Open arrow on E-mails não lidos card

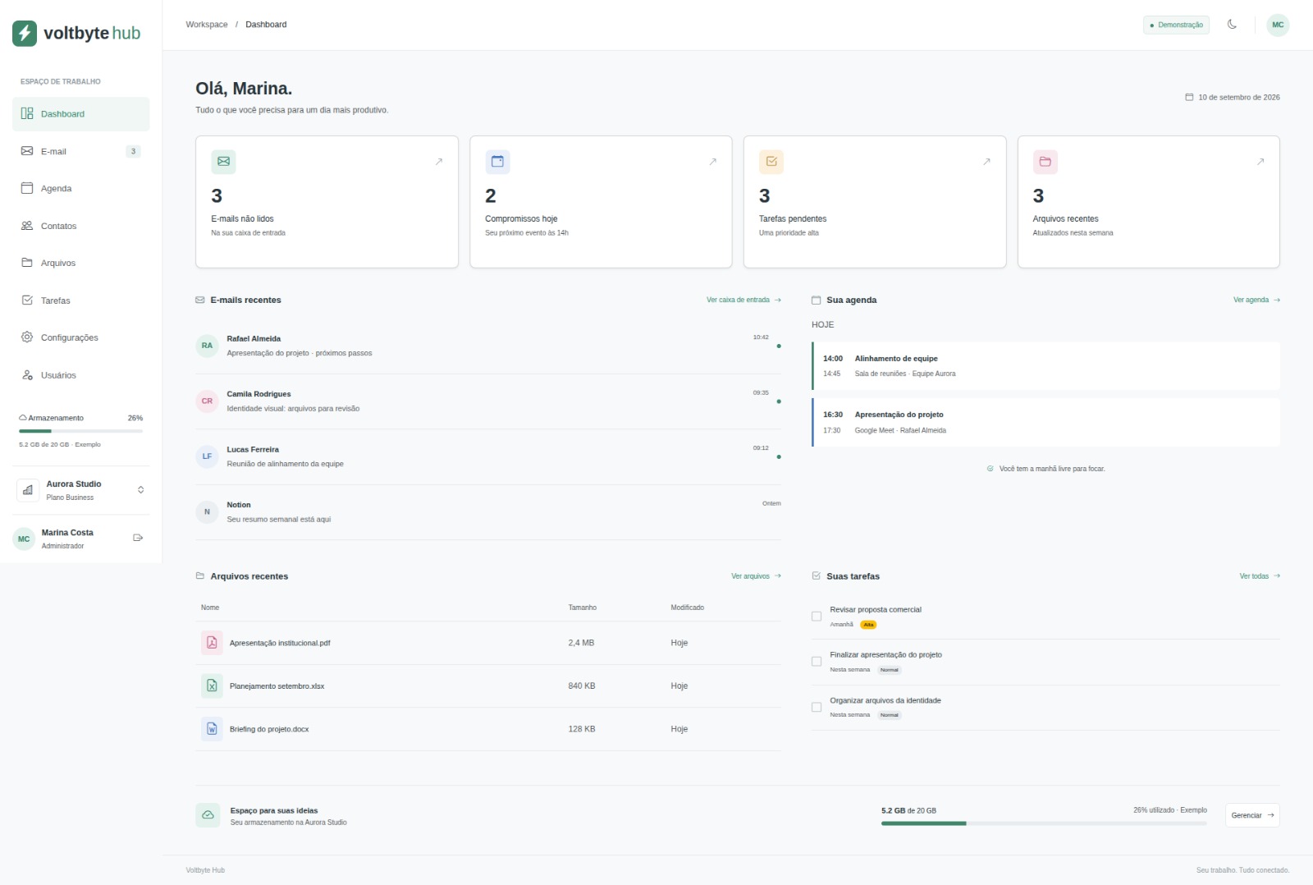(439, 162)
